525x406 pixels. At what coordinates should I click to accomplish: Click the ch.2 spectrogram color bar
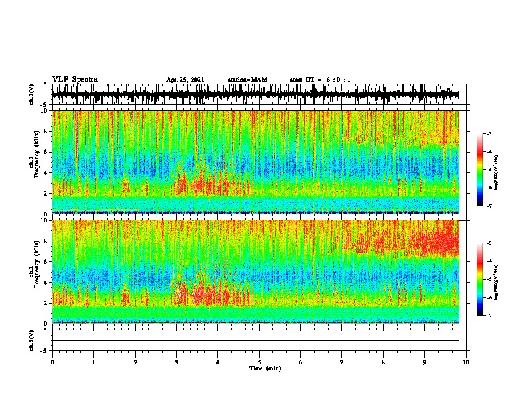coord(480,279)
